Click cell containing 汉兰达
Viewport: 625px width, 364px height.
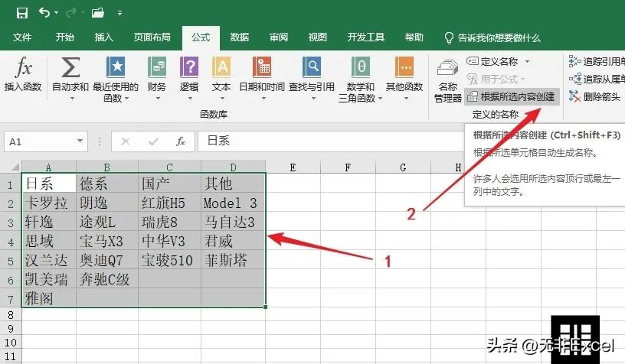coord(48,260)
